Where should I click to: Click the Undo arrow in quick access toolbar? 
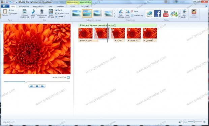click(x=10, y=2)
